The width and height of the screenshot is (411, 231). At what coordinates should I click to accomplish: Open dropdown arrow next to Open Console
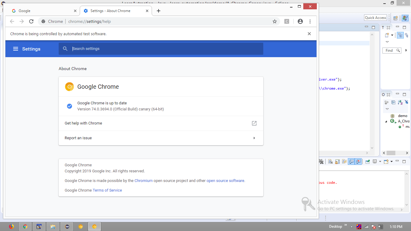pyautogui.click(x=391, y=162)
